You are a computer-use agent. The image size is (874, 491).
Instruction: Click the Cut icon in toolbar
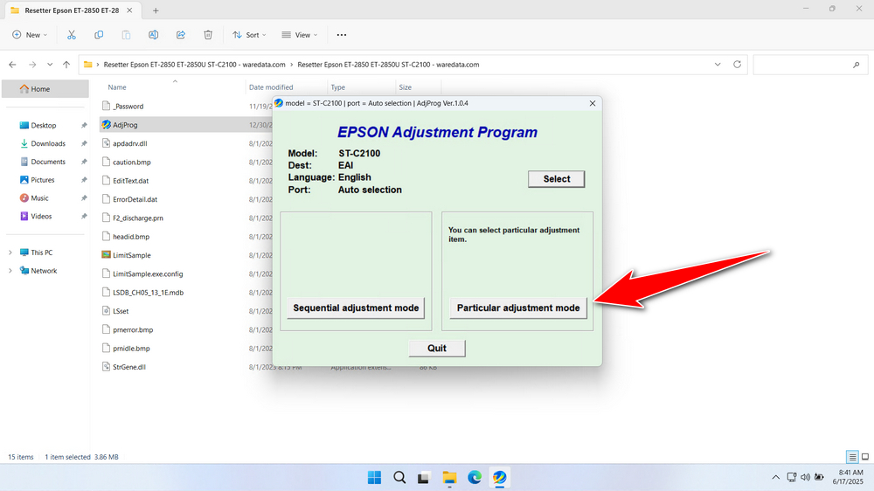72,35
